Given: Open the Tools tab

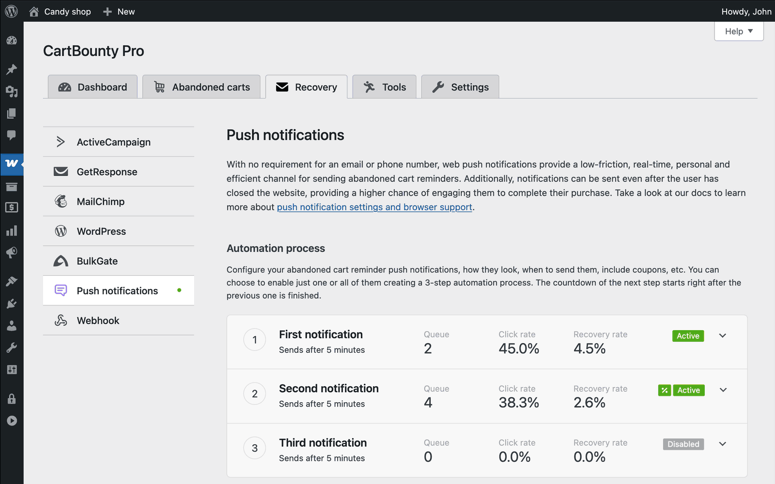Looking at the screenshot, I should pos(385,87).
